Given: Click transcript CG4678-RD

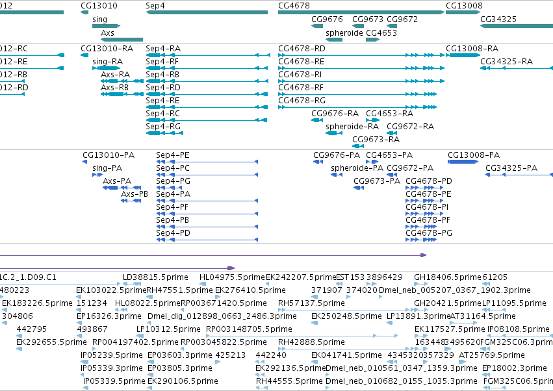Looking at the screenshot, I should [361, 55].
